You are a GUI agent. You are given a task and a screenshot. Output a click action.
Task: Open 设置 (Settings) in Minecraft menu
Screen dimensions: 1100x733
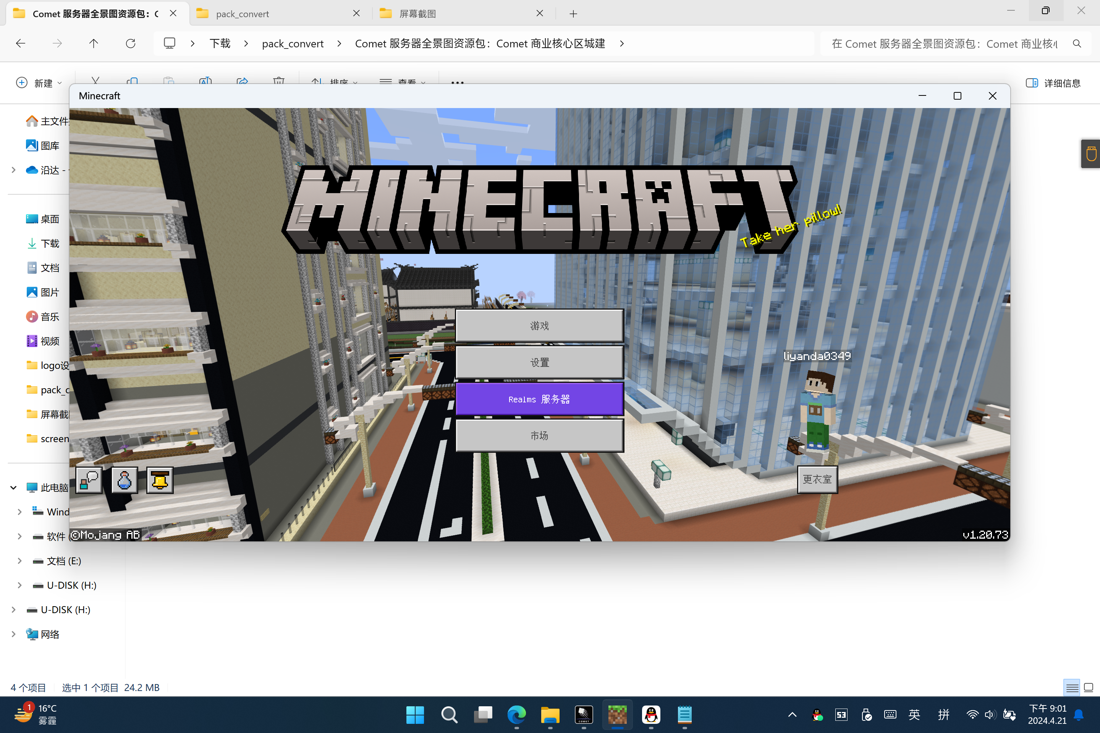pyautogui.click(x=539, y=362)
